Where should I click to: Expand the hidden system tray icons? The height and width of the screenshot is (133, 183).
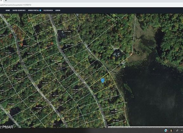pyautogui.click(x=182, y=130)
